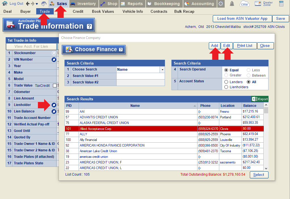Switch to the Book Values sub-tab
The height and width of the screenshot is (199, 290).
pyautogui.click(x=103, y=12)
